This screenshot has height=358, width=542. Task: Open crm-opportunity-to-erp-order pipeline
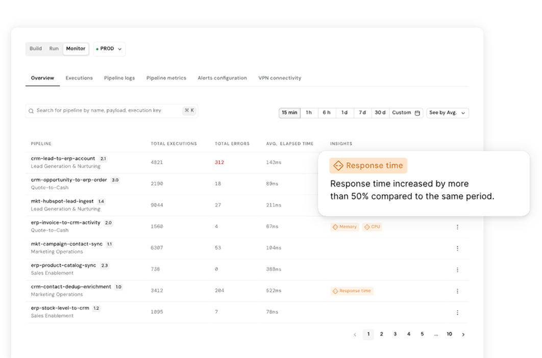(x=69, y=180)
